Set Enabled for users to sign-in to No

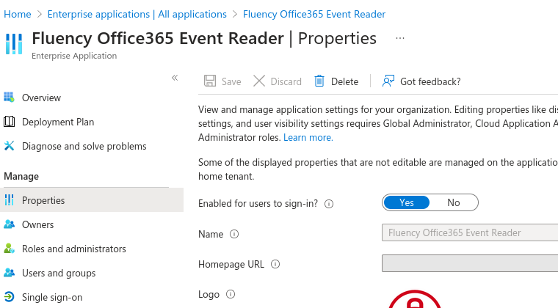point(454,202)
